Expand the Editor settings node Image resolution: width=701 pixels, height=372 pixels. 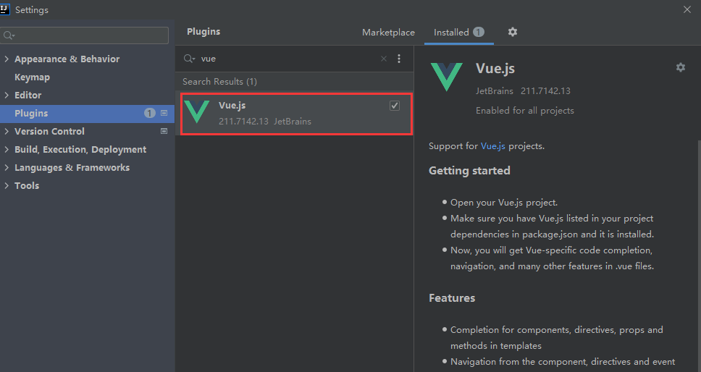point(7,96)
